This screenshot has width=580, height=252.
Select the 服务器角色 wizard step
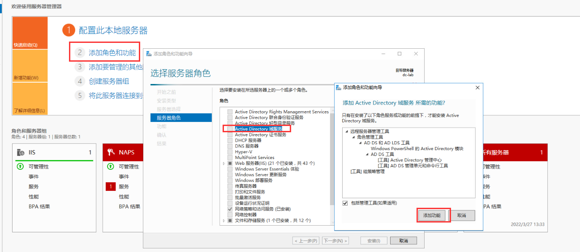point(181,118)
